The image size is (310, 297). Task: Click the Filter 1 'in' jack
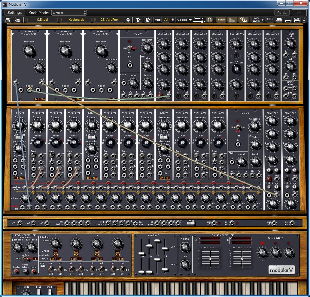16,83
